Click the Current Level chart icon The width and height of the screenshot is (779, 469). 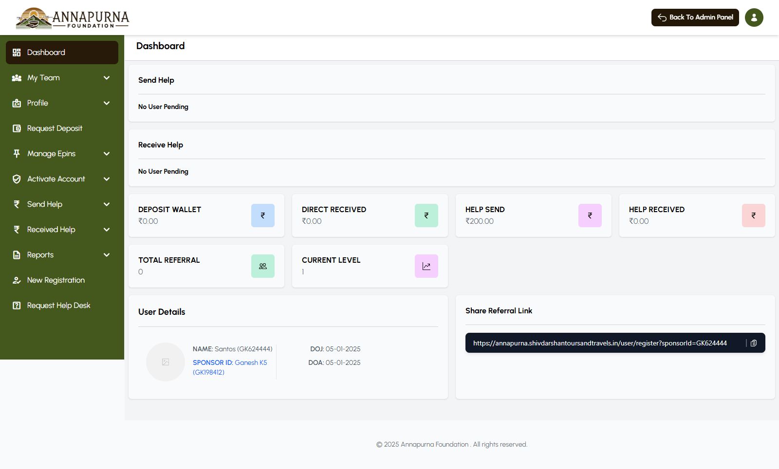click(427, 266)
